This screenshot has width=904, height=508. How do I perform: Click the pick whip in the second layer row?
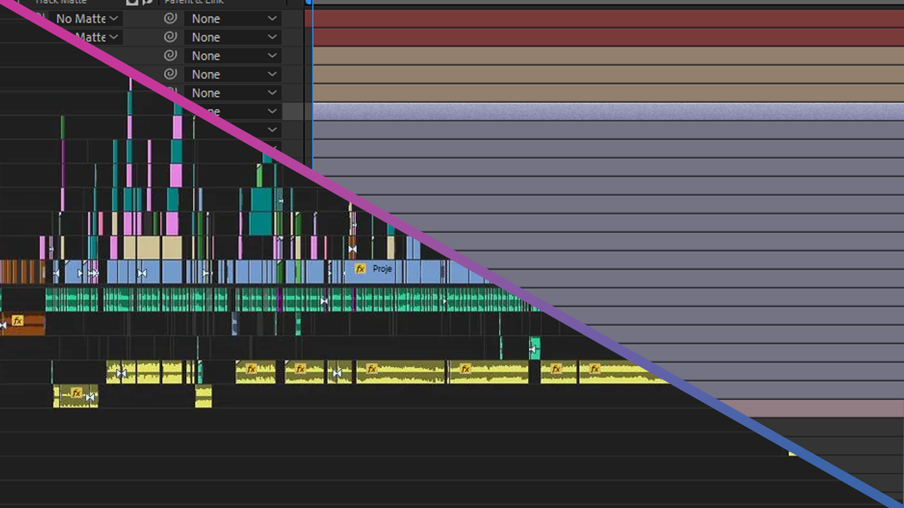170,37
